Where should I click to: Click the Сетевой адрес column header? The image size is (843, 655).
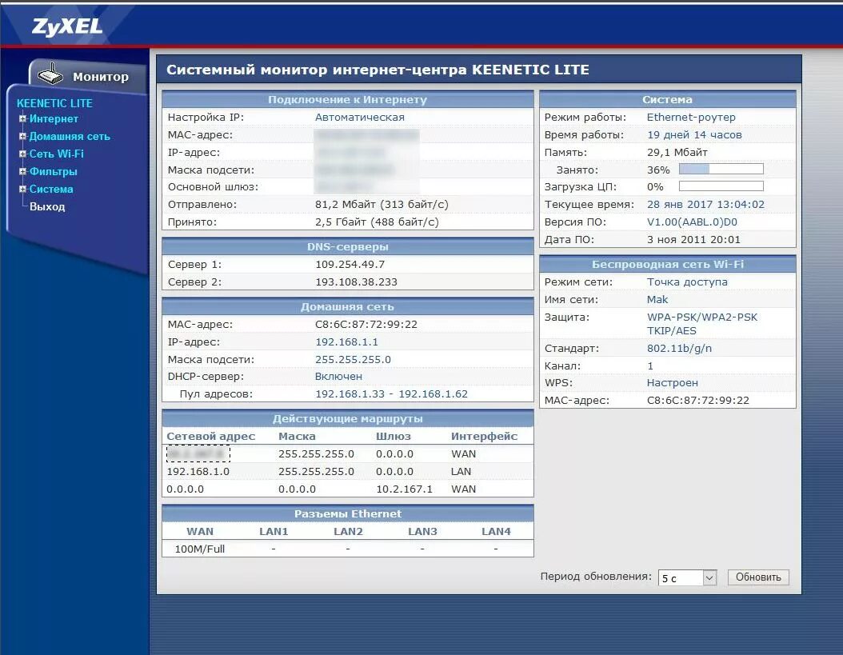pyautogui.click(x=211, y=437)
